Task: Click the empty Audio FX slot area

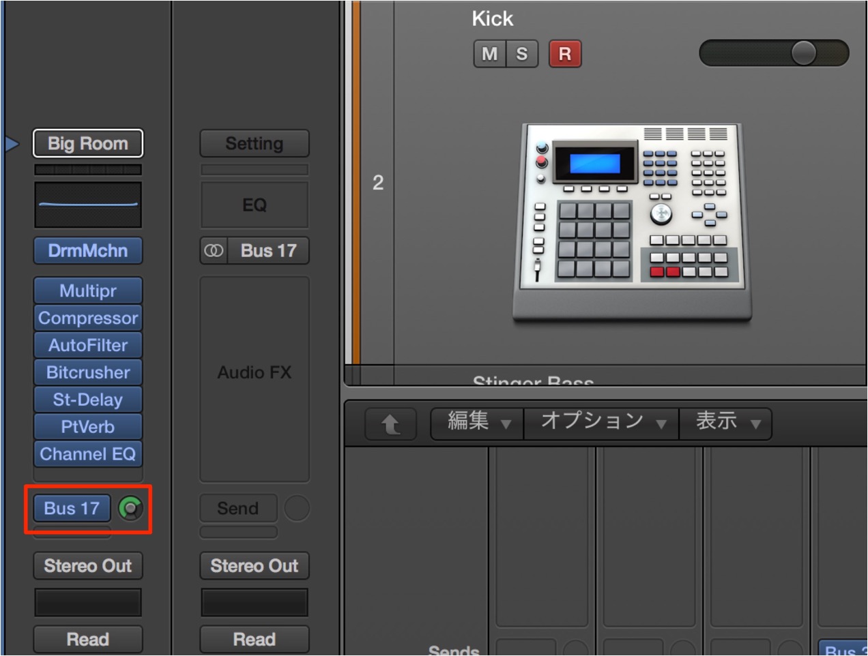Action: (255, 379)
